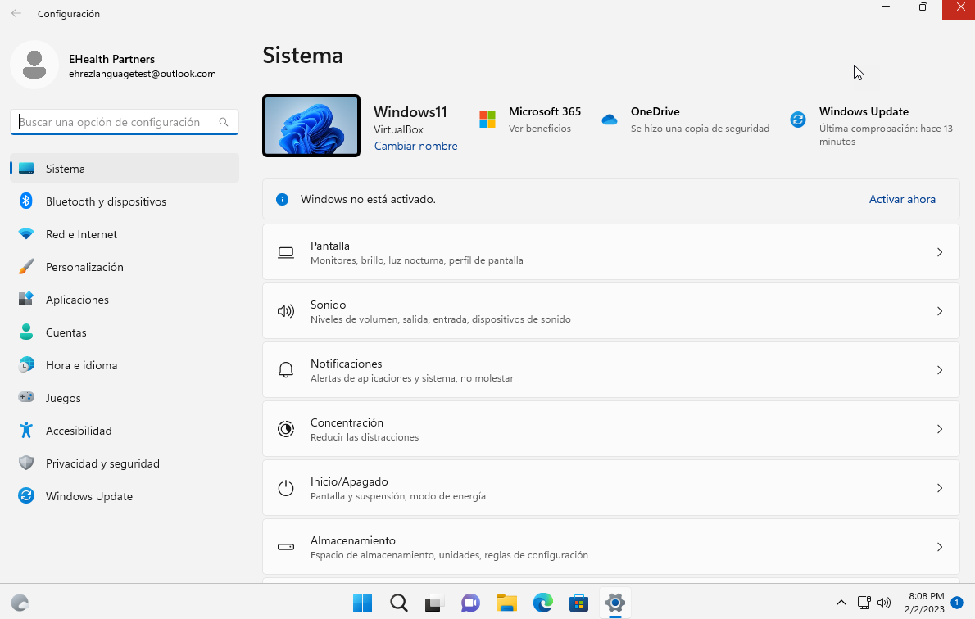Image resolution: width=975 pixels, height=619 pixels.
Task: Expand the Pantalla settings row chevron
Action: click(940, 251)
